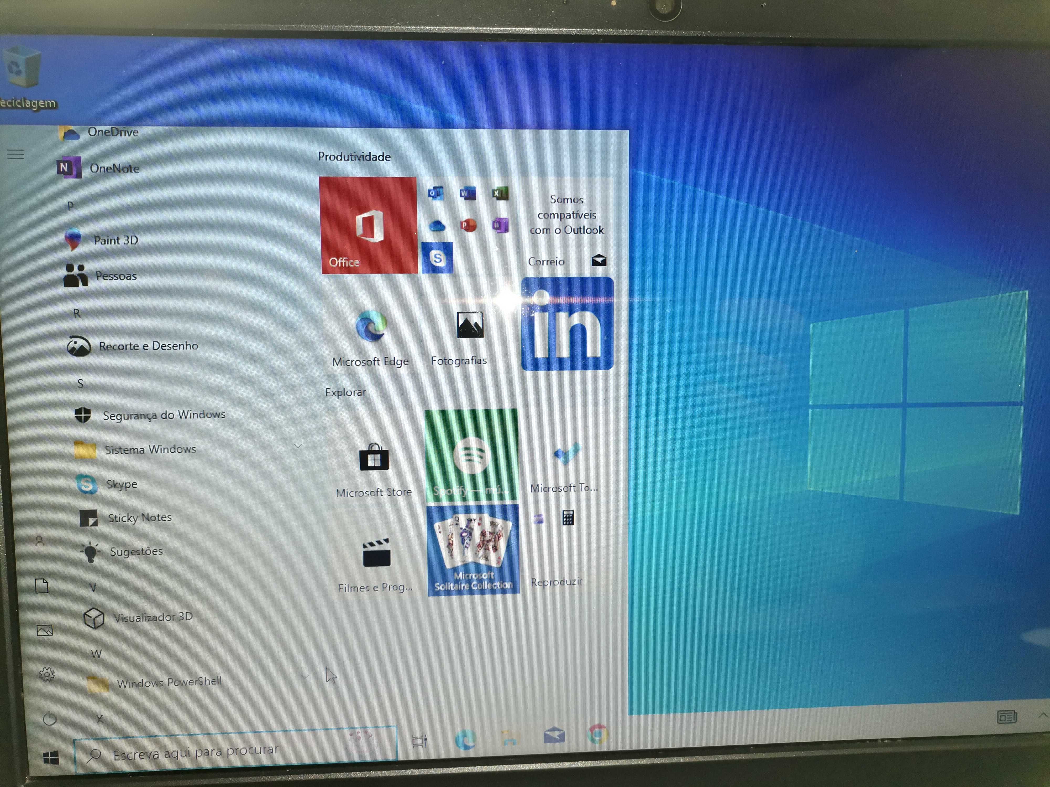Click the Explorar group heading
This screenshot has width=1050, height=787.
point(345,392)
